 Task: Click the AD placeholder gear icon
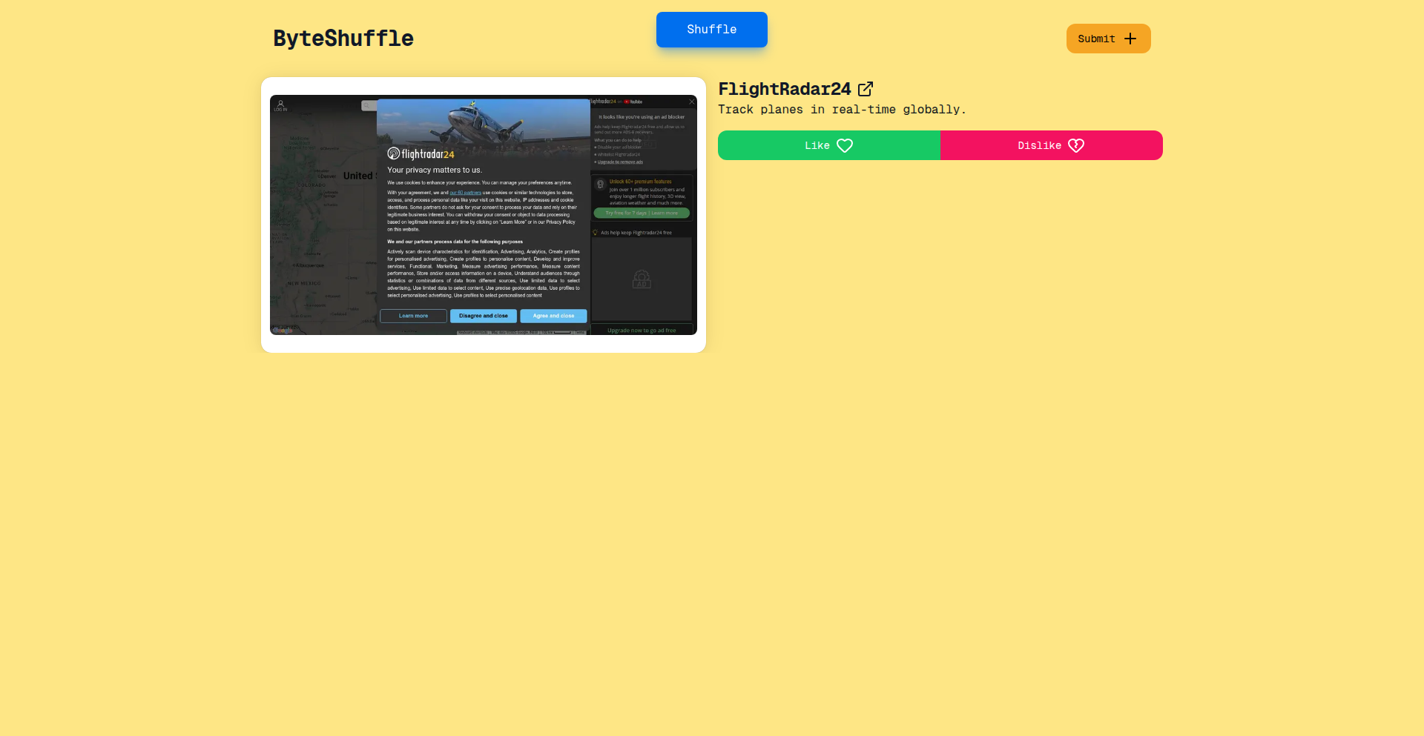point(642,279)
